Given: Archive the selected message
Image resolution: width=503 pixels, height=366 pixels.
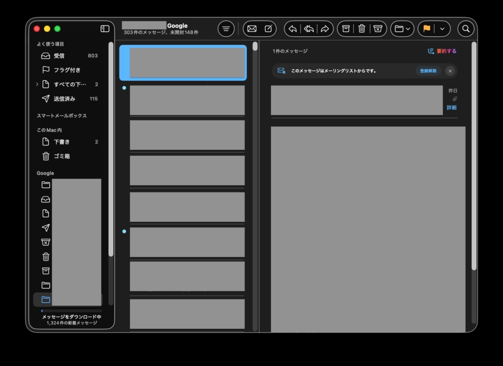Looking at the screenshot, I should tap(346, 28).
